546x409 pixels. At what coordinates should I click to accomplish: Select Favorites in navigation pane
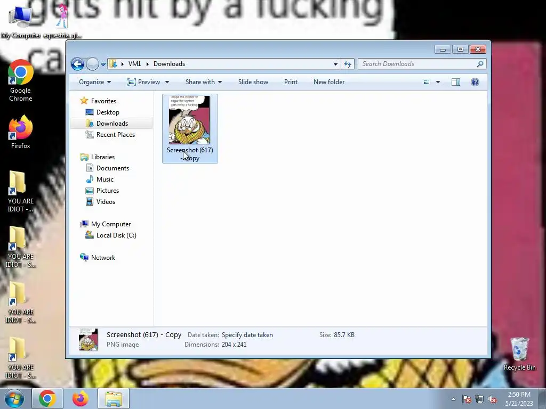tap(103, 101)
